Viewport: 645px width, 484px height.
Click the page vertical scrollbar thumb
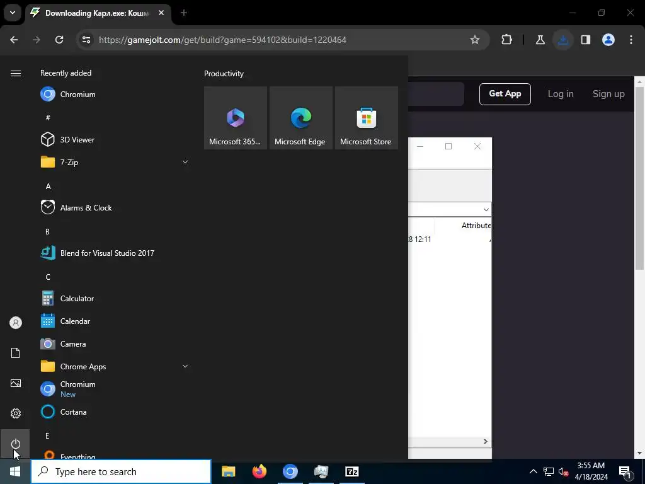coord(639,178)
